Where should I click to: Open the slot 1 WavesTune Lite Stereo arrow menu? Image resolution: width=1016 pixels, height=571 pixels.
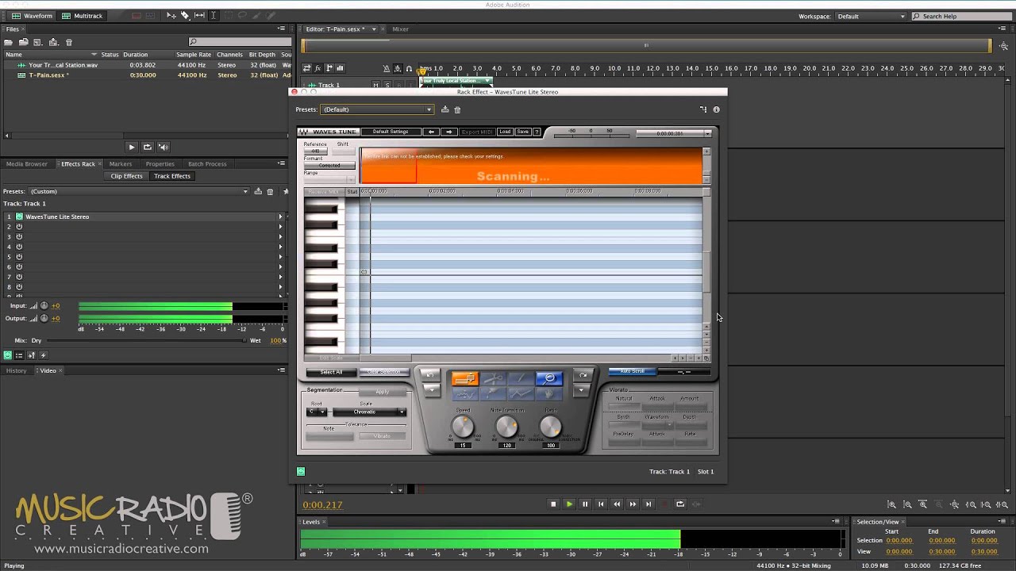click(280, 217)
